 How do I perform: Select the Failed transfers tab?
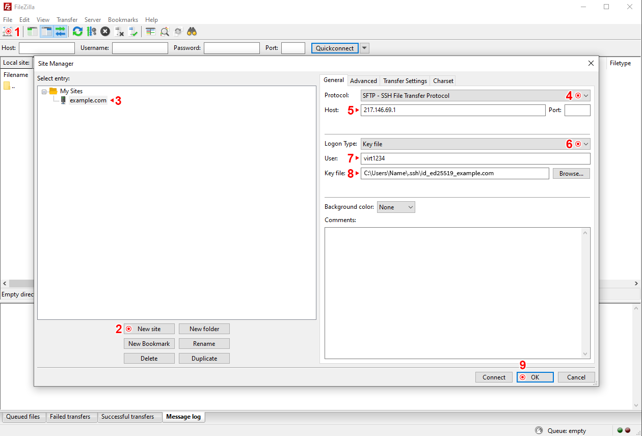pos(71,417)
